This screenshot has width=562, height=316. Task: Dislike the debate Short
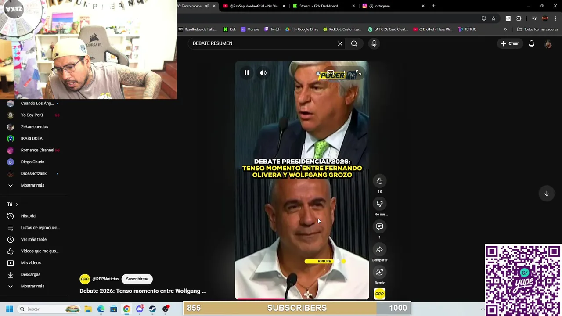click(x=379, y=204)
